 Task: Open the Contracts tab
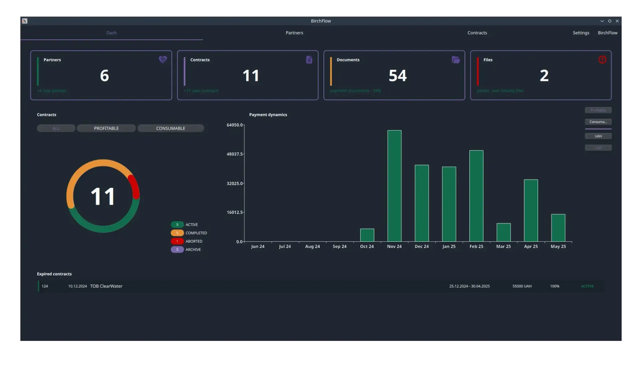477,32
